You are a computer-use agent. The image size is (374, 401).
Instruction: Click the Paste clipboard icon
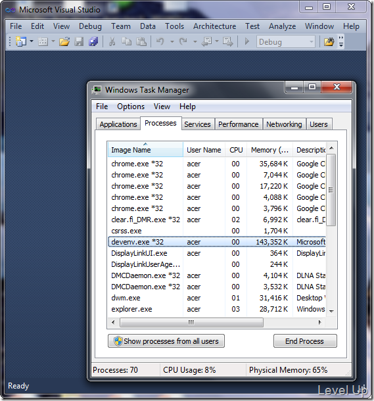point(141,41)
